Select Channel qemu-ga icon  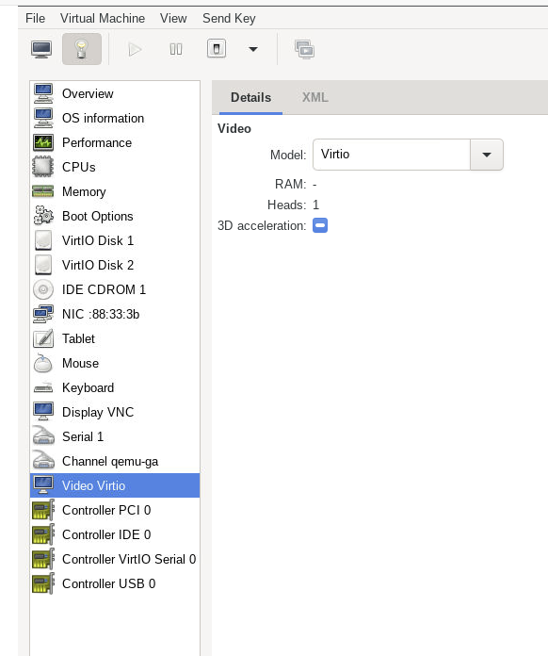[x=43, y=461]
